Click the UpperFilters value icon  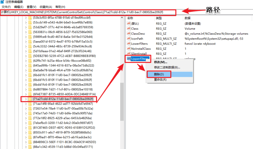(129, 58)
